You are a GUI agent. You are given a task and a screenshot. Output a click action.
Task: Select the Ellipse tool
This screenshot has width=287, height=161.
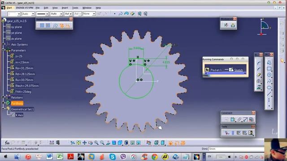pyautogui.click(x=269, y=88)
